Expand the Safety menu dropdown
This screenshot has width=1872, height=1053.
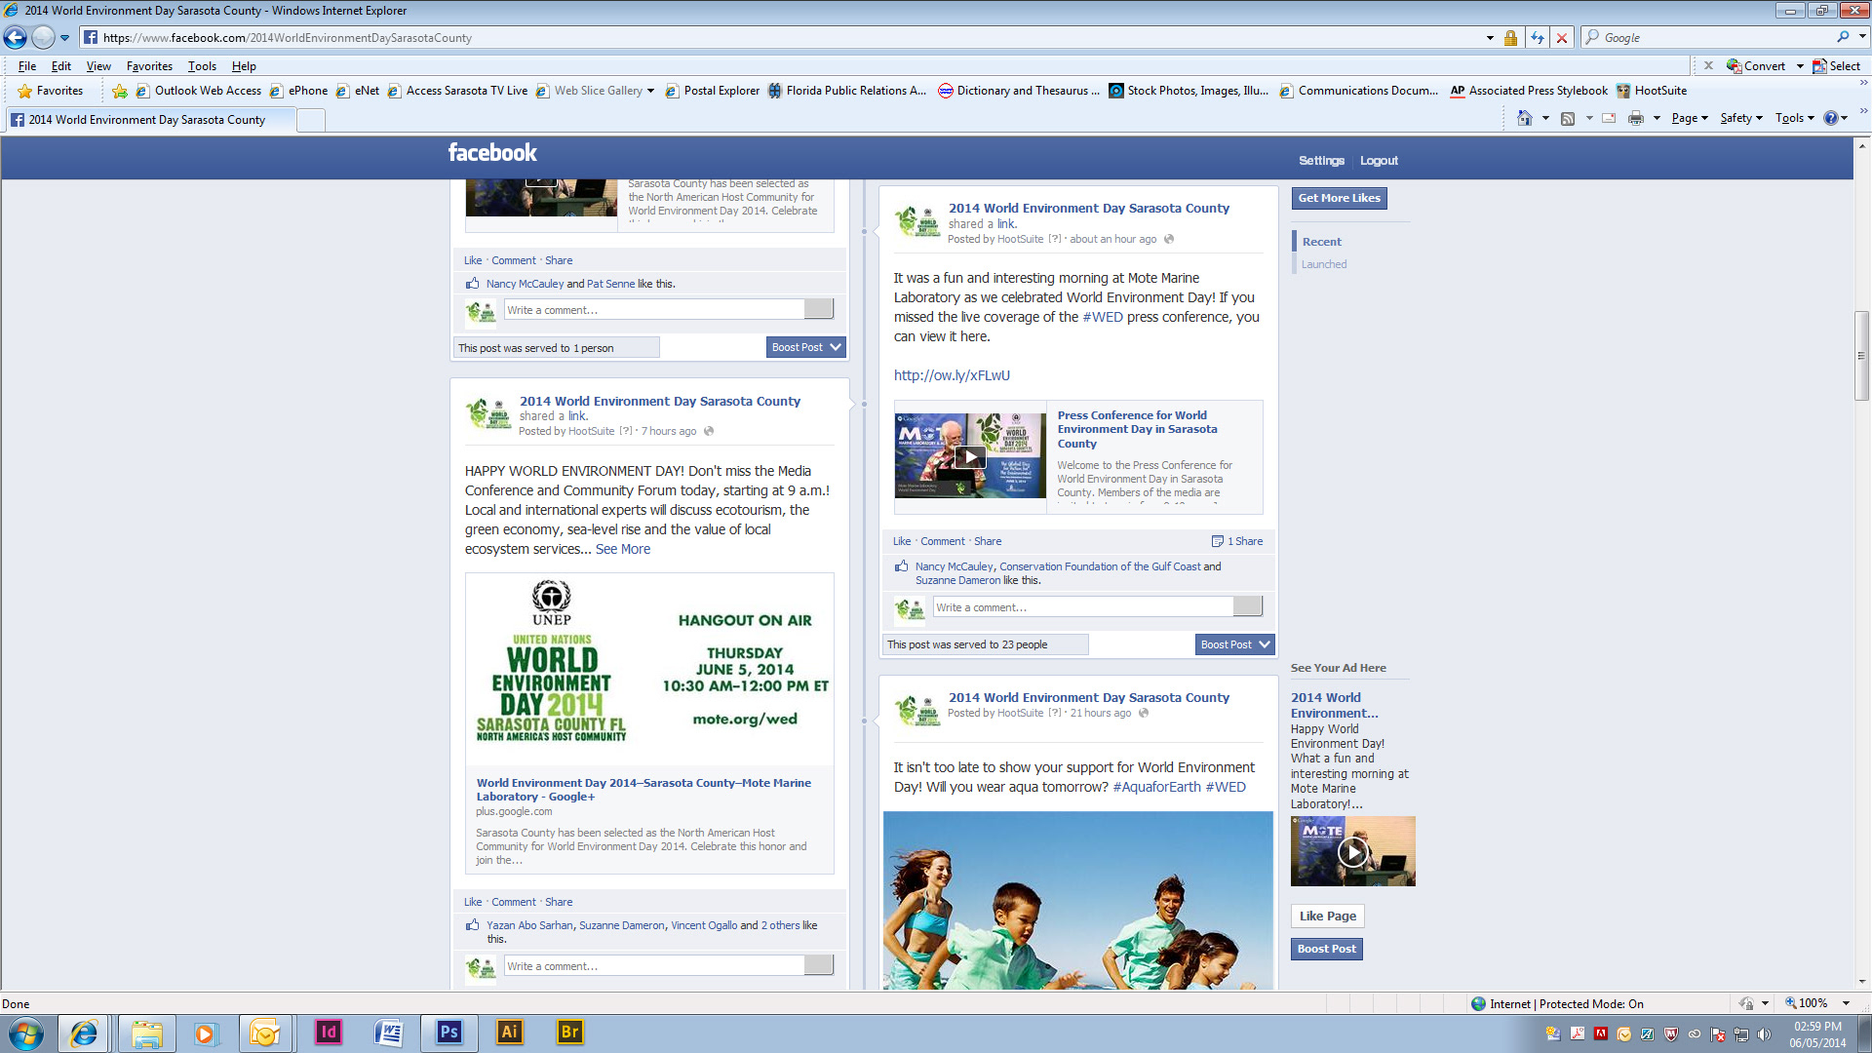(1741, 118)
